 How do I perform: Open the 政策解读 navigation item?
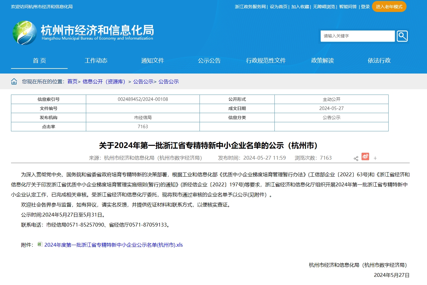point(323,61)
